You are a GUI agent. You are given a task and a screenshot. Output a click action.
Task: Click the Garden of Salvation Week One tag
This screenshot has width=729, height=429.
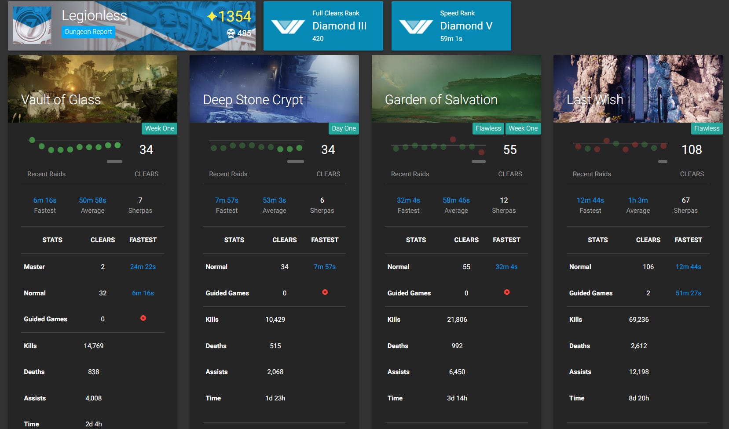[x=523, y=128]
